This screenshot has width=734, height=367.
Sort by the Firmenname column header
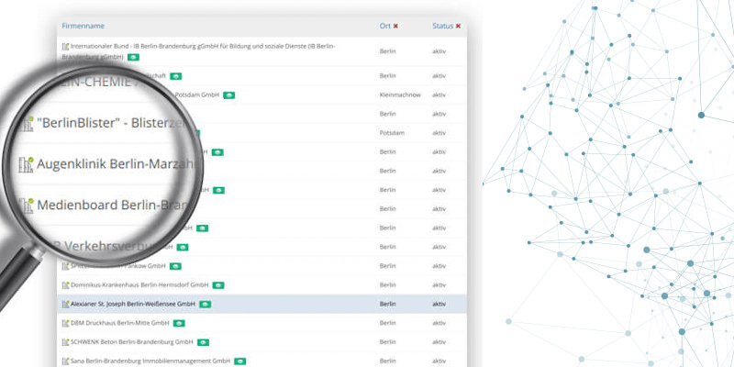coord(83,27)
